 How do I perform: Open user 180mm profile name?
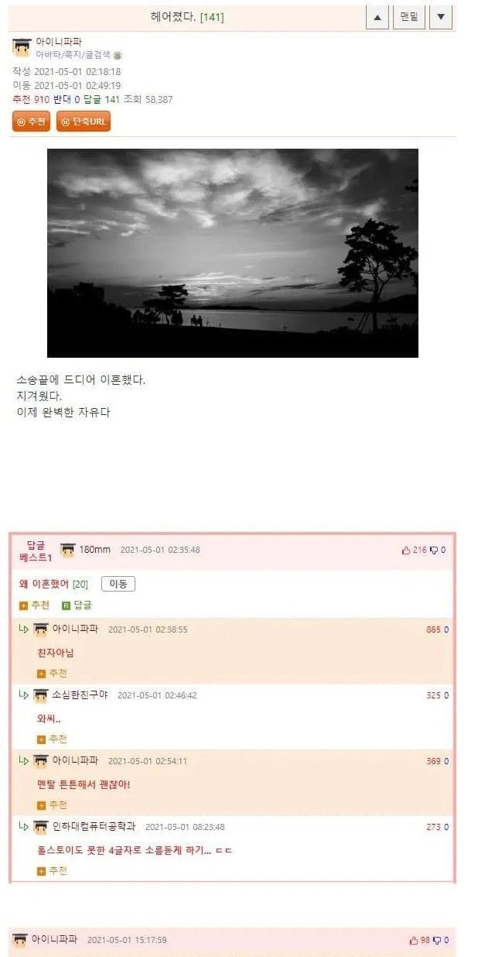point(94,550)
